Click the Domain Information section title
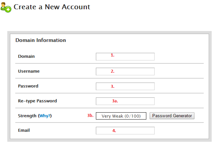 [41, 40]
